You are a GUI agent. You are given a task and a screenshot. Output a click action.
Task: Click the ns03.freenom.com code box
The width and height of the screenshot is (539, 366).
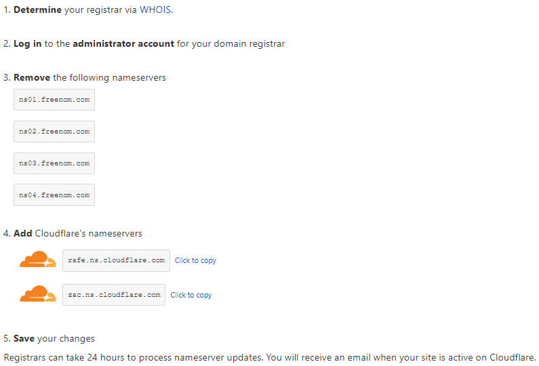click(x=54, y=163)
